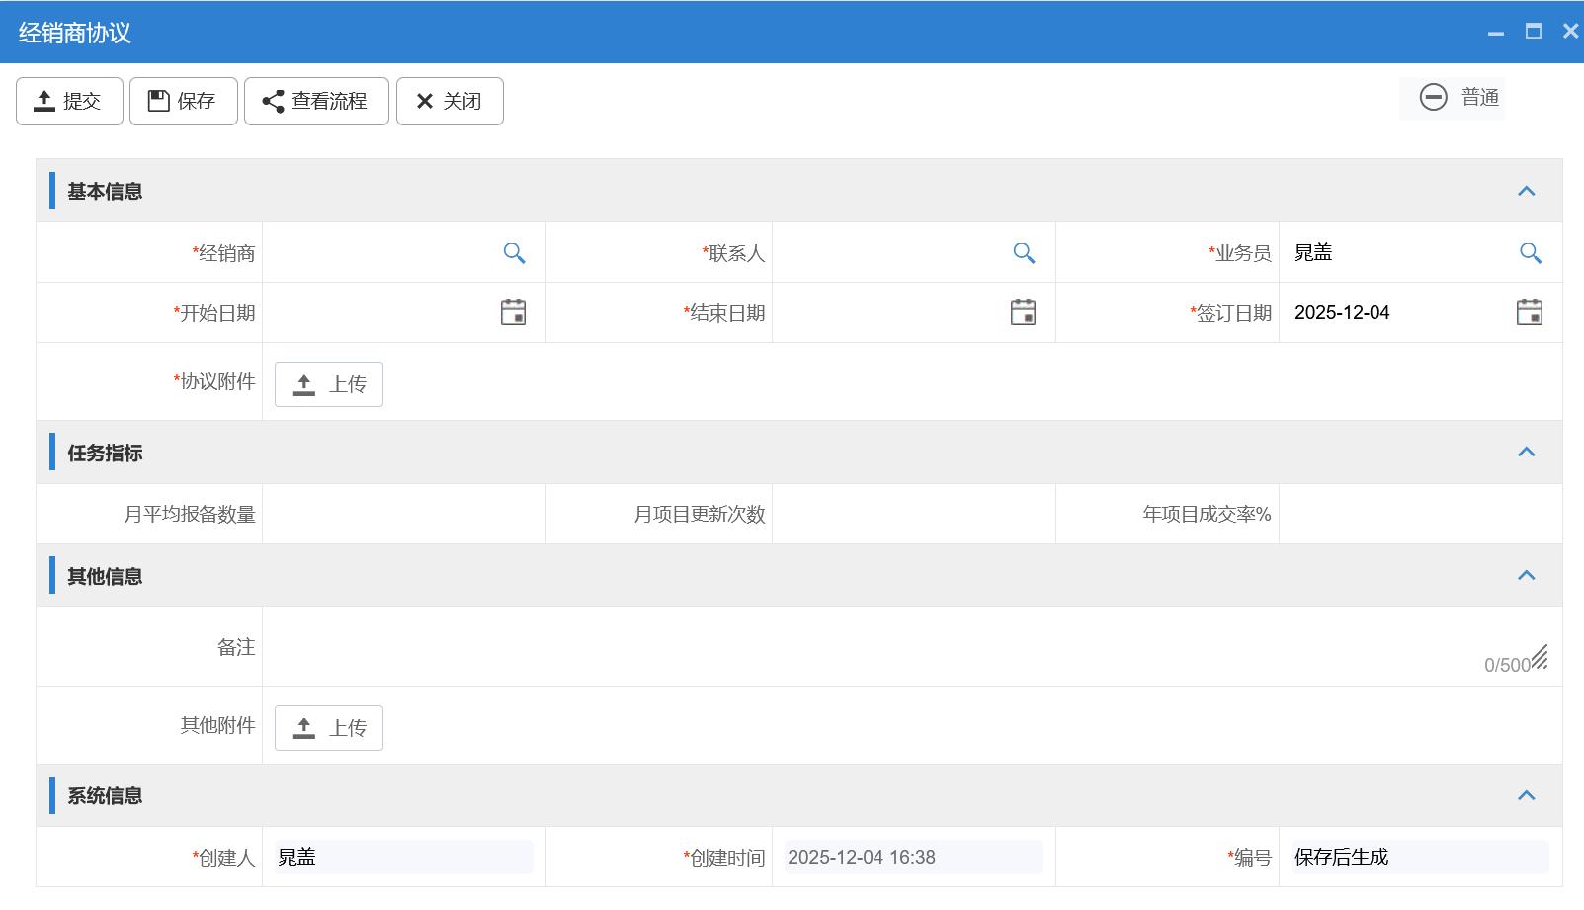Click the 签订日期 calendar icon

tap(1529, 313)
